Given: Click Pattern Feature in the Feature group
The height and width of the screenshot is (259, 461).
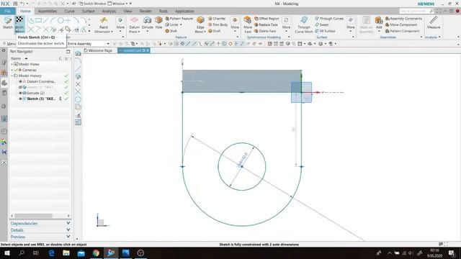Looking at the screenshot, I should coord(179,19).
